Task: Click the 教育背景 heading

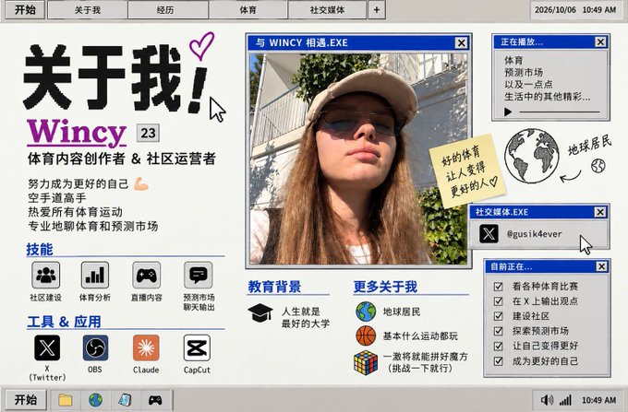Action: (x=274, y=287)
